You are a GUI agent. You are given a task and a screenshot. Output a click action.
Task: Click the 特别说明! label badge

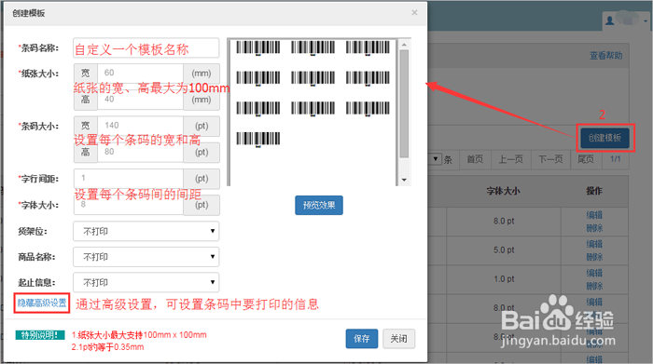pyautogui.click(x=40, y=335)
